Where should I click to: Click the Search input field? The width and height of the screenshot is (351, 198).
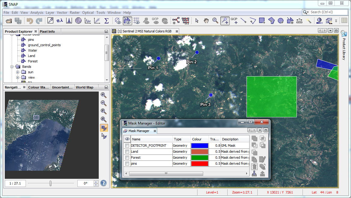[328, 12]
